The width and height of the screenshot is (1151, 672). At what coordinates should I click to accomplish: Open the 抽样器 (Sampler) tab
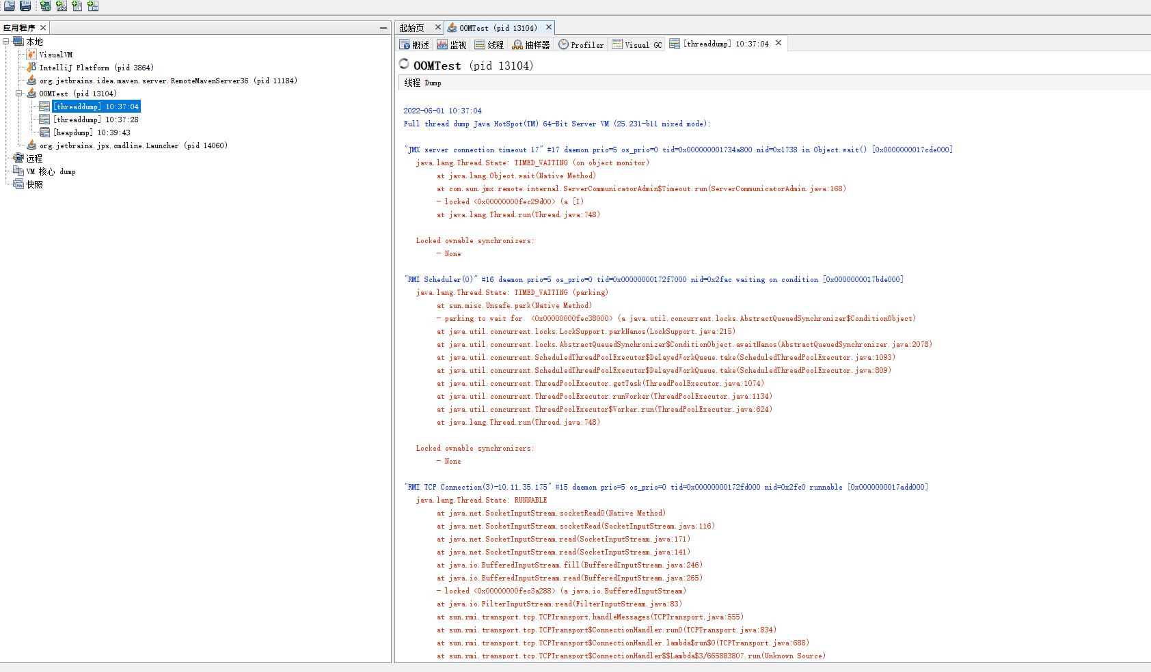tap(531, 45)
